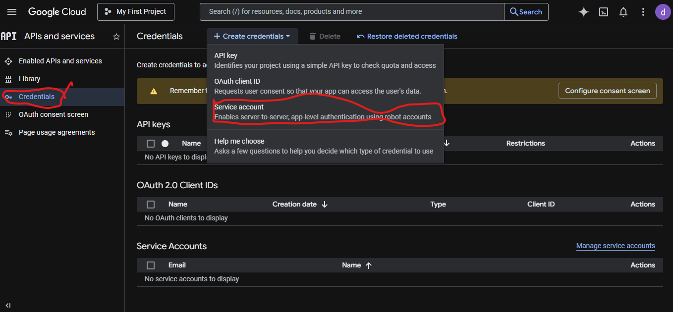The image size is (673, 312).
Task: Open the three-dot overflow menu
Action: click(x=643, y=11)
